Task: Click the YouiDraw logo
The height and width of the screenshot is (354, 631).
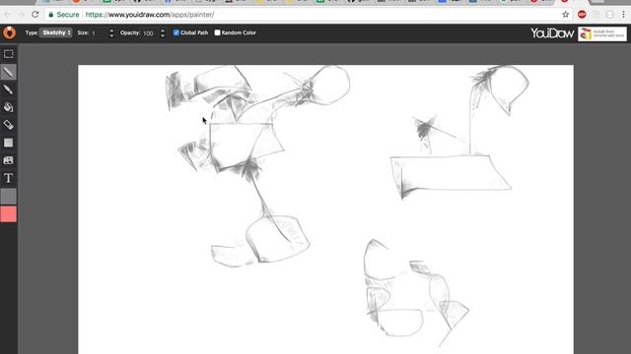Action: (552, 32)
